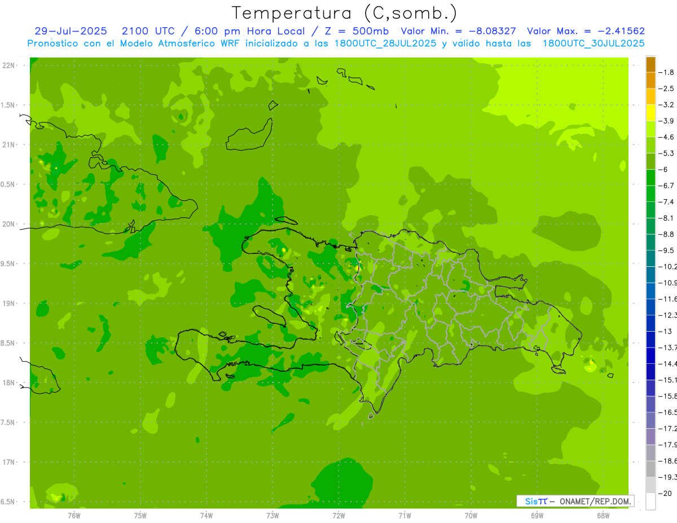Click the '76W' longitude axis label

(74, 515)
